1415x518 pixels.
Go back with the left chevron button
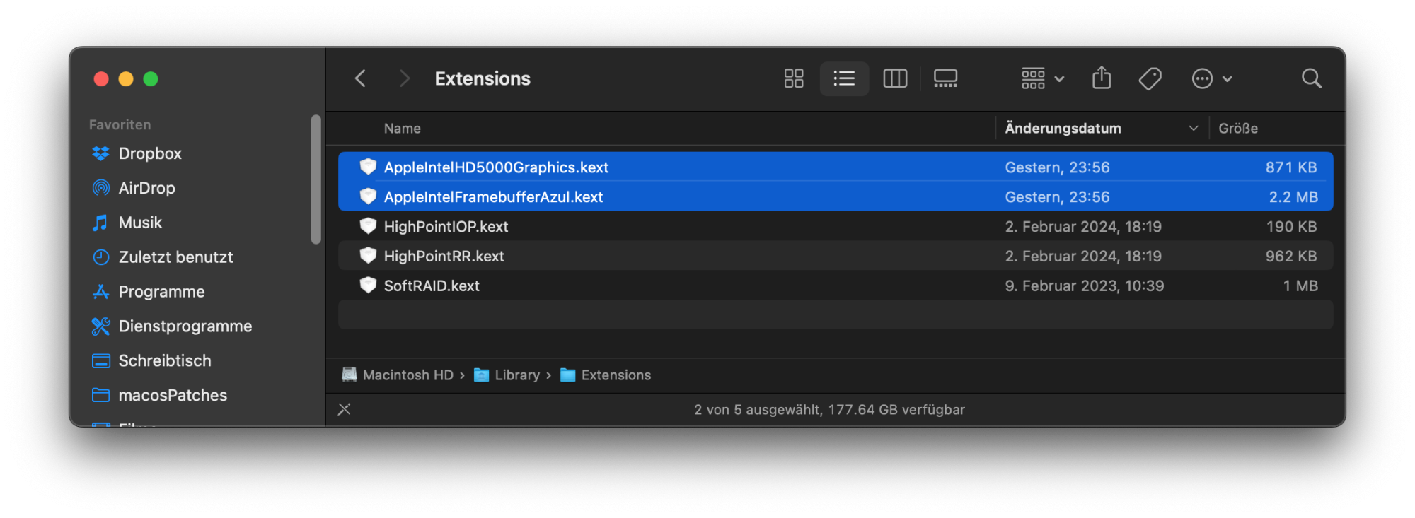coord(360,78)
